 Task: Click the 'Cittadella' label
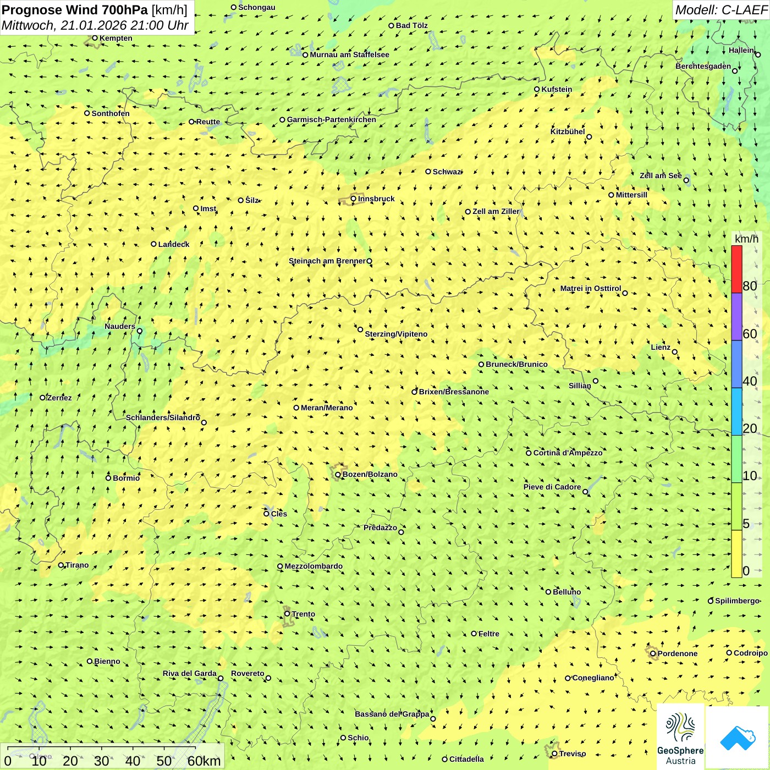[x=466, y=759]
